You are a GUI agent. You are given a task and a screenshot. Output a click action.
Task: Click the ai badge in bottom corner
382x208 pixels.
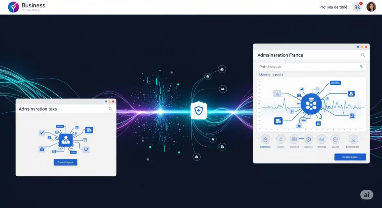[x=367, y=195]
